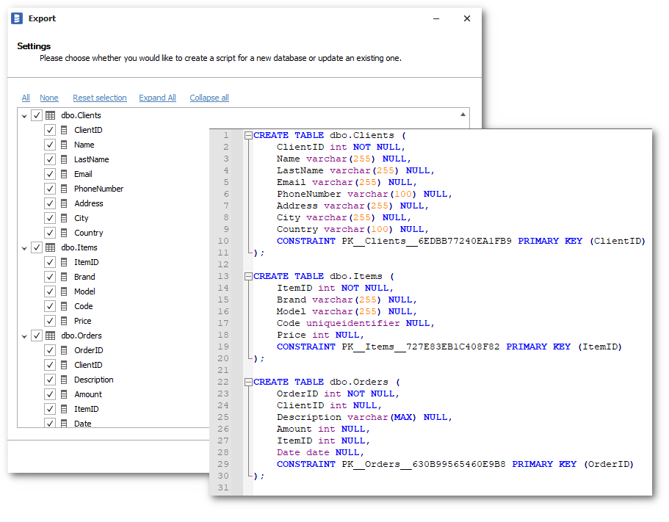This screenshot has height=522, width=669.
Task: Click the dbo.Items table icon
Action: pos(50,247)
